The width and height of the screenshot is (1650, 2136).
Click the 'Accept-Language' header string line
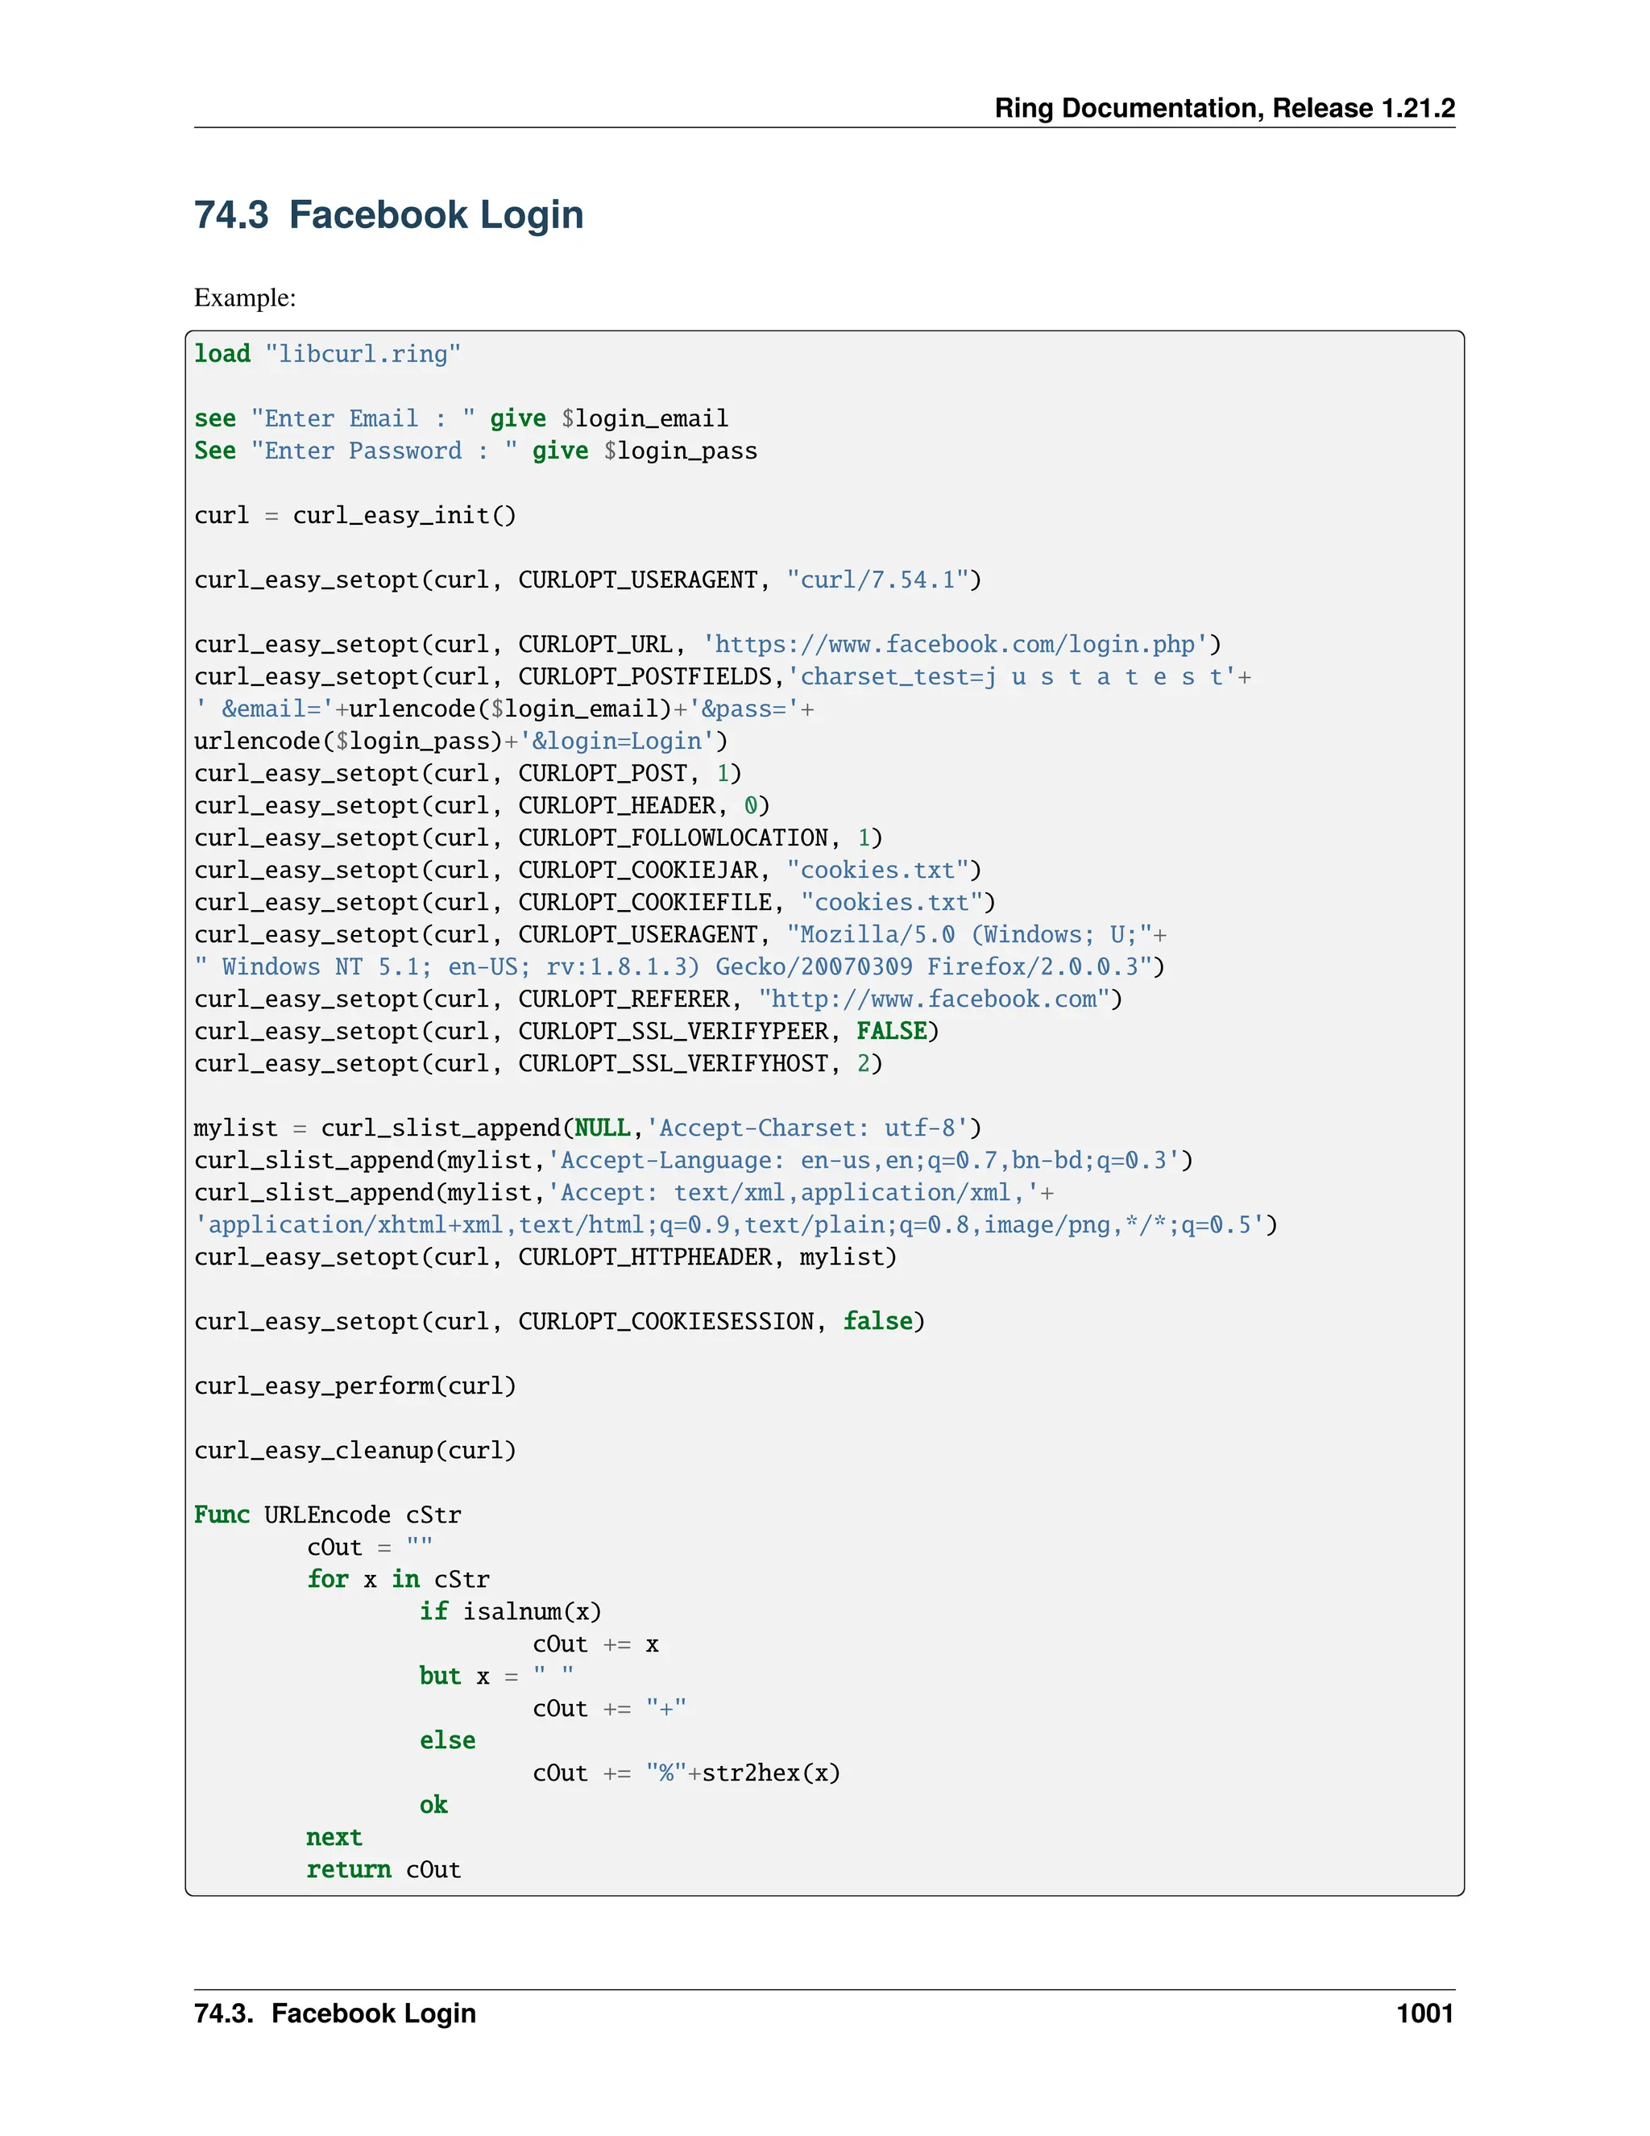tap(692, 1160)
